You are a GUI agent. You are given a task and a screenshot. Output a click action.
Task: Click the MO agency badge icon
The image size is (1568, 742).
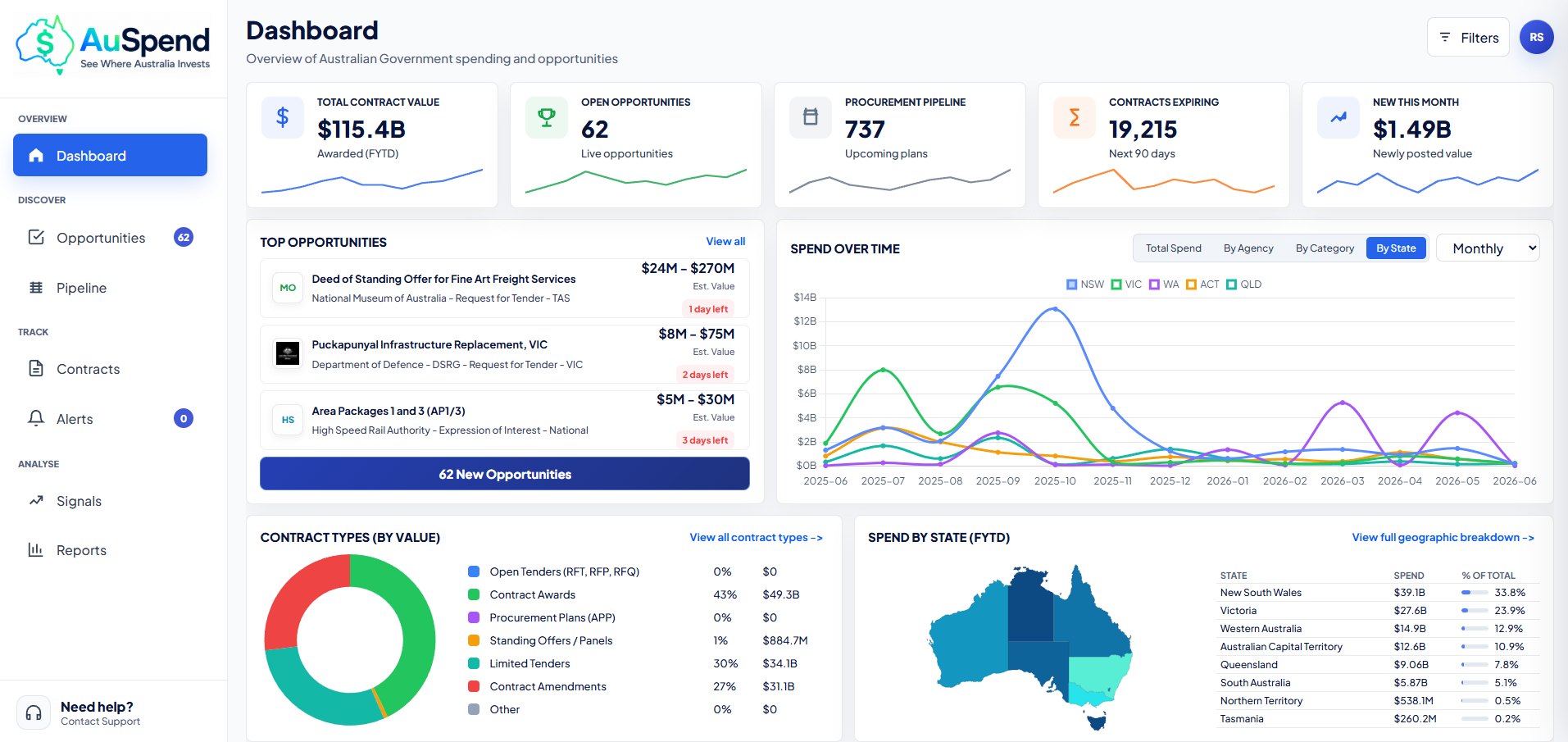[288, 288]
